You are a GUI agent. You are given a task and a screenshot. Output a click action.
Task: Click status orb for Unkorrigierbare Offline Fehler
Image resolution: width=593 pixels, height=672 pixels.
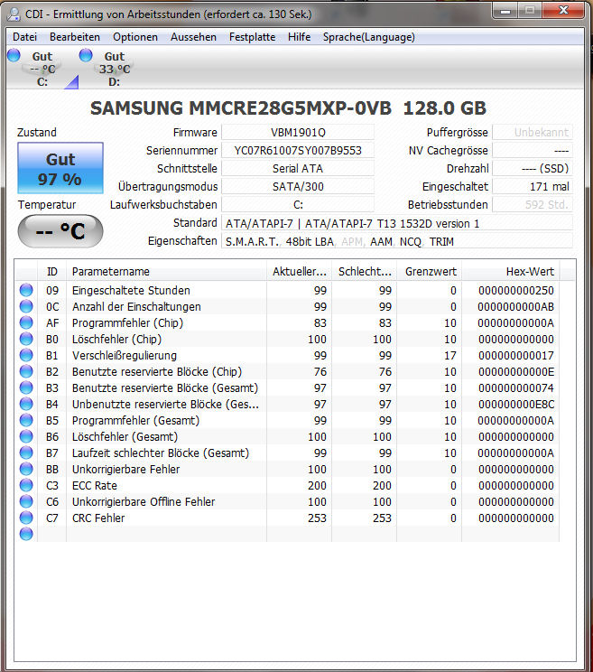point(26,502)
